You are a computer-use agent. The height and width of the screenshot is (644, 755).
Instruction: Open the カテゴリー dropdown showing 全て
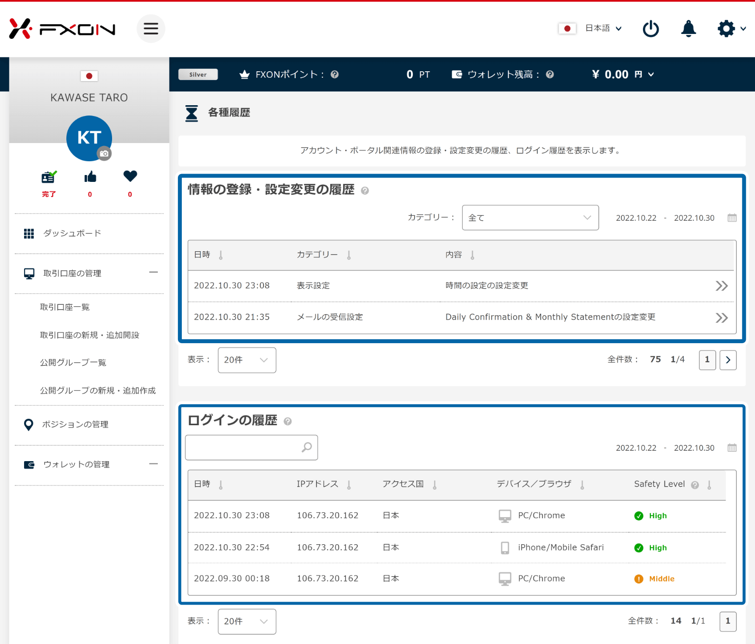point(530,218)
